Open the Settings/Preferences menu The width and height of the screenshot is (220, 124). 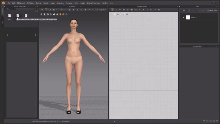coord(94,3)
